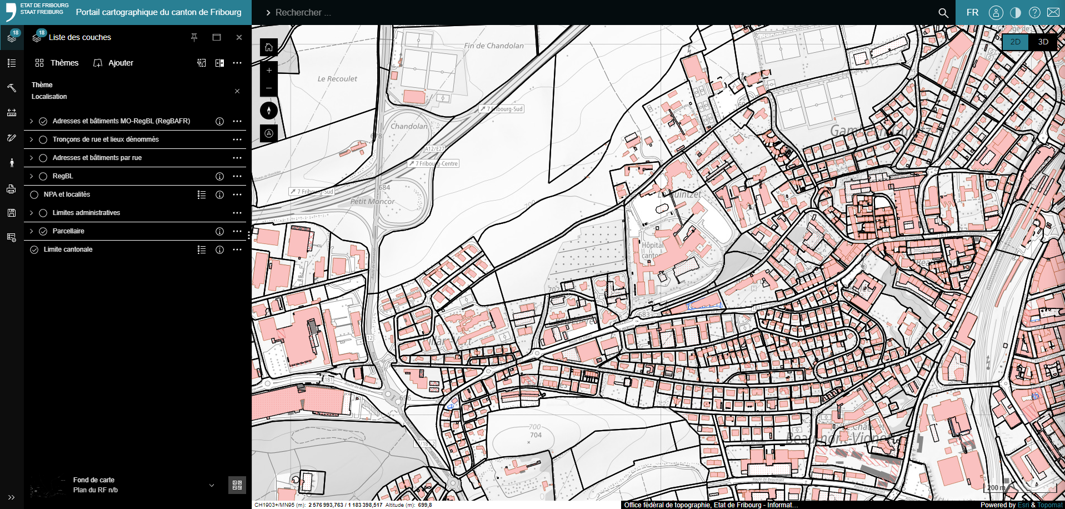Open the measurement tool sidebar icon
This screenshot has height=509, width=1065.
(12, 113)
